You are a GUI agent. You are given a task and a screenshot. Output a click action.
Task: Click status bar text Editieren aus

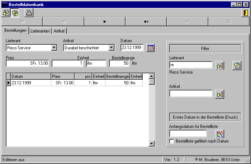[14, 160]
